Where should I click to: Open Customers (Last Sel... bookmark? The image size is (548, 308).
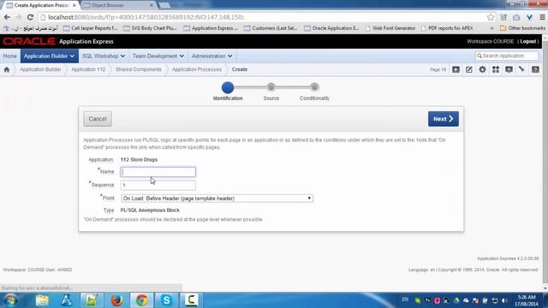[x=271, y=28]
